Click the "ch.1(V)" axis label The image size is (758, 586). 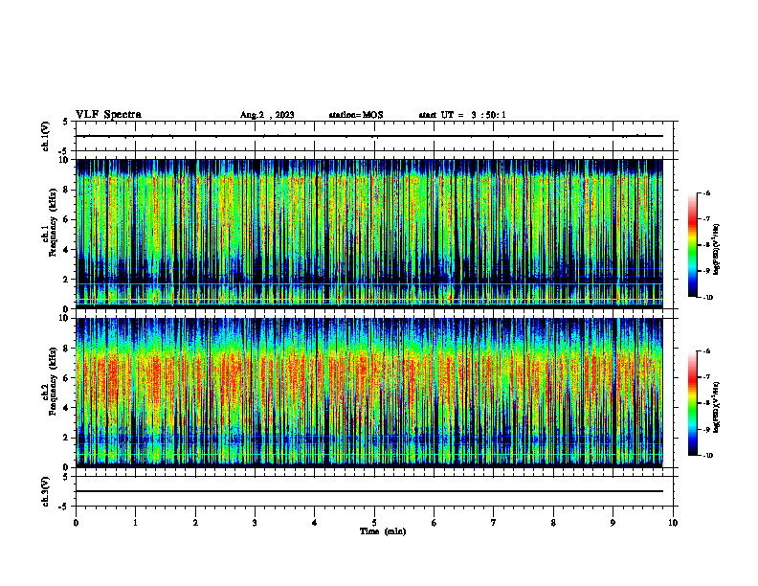click(x=46, y=136)
